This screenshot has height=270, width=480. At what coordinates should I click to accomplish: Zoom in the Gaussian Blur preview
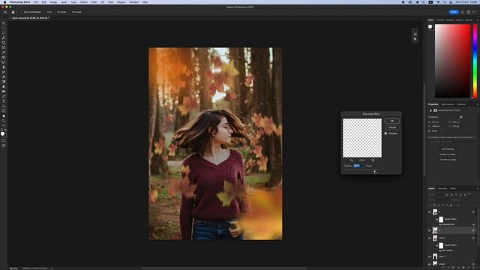click(373, 160)
